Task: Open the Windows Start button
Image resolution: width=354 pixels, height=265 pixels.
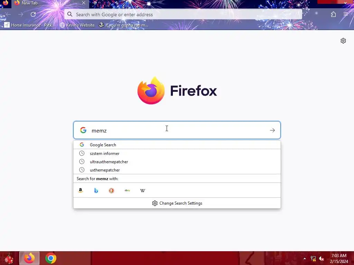Action: 9,258
